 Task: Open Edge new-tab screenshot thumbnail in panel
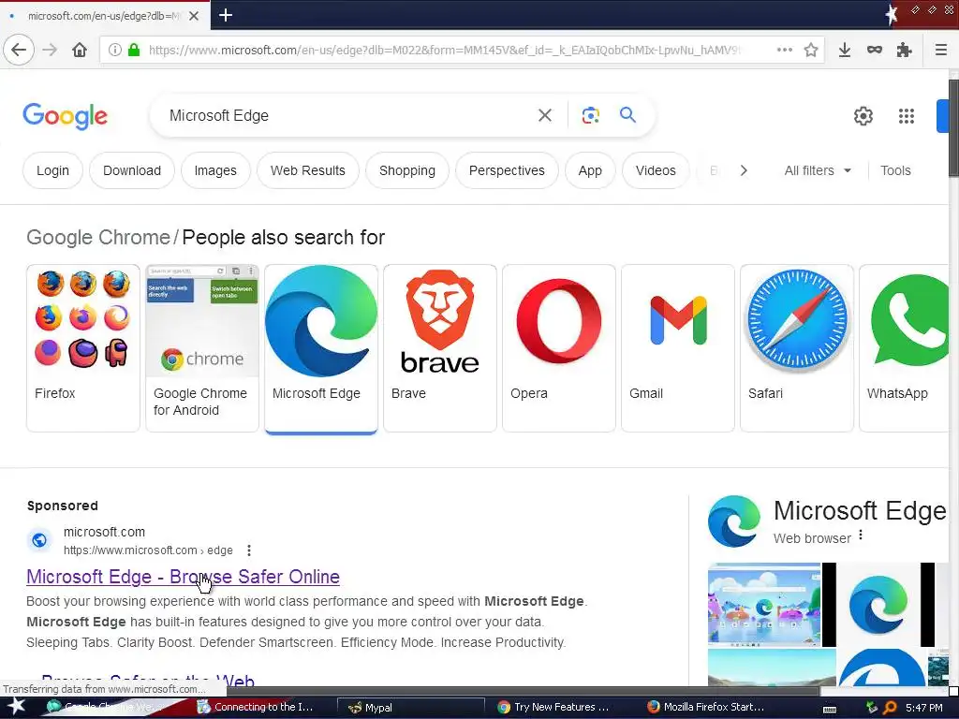[x=764, y=605]
